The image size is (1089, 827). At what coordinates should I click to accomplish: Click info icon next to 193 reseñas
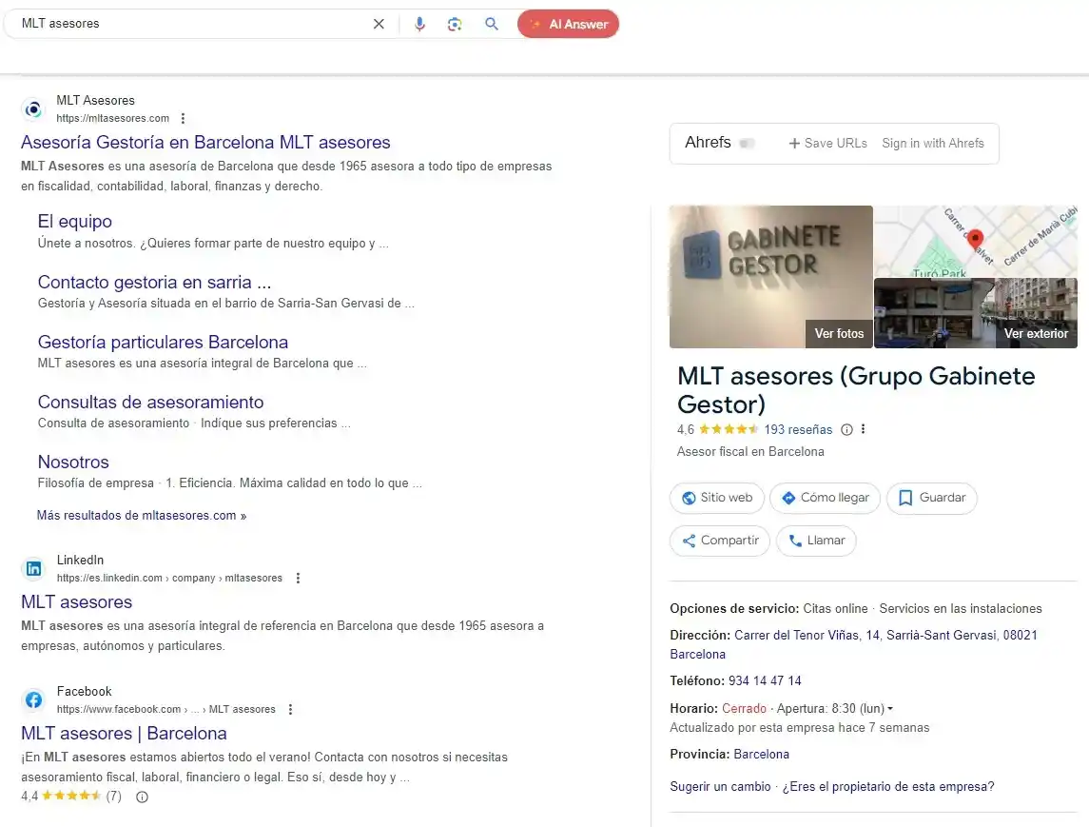point(846,429)
